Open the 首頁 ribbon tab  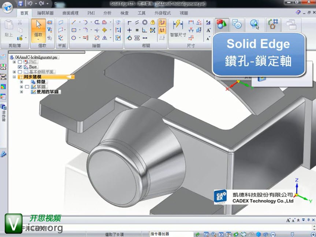pyautogui.click(x=24, y=13)
